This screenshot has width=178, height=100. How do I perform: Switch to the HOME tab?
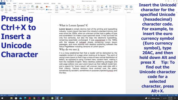9,4
